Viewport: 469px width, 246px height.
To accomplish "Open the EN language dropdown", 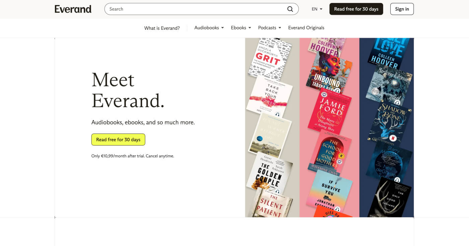I will click(x=317, y=9).
